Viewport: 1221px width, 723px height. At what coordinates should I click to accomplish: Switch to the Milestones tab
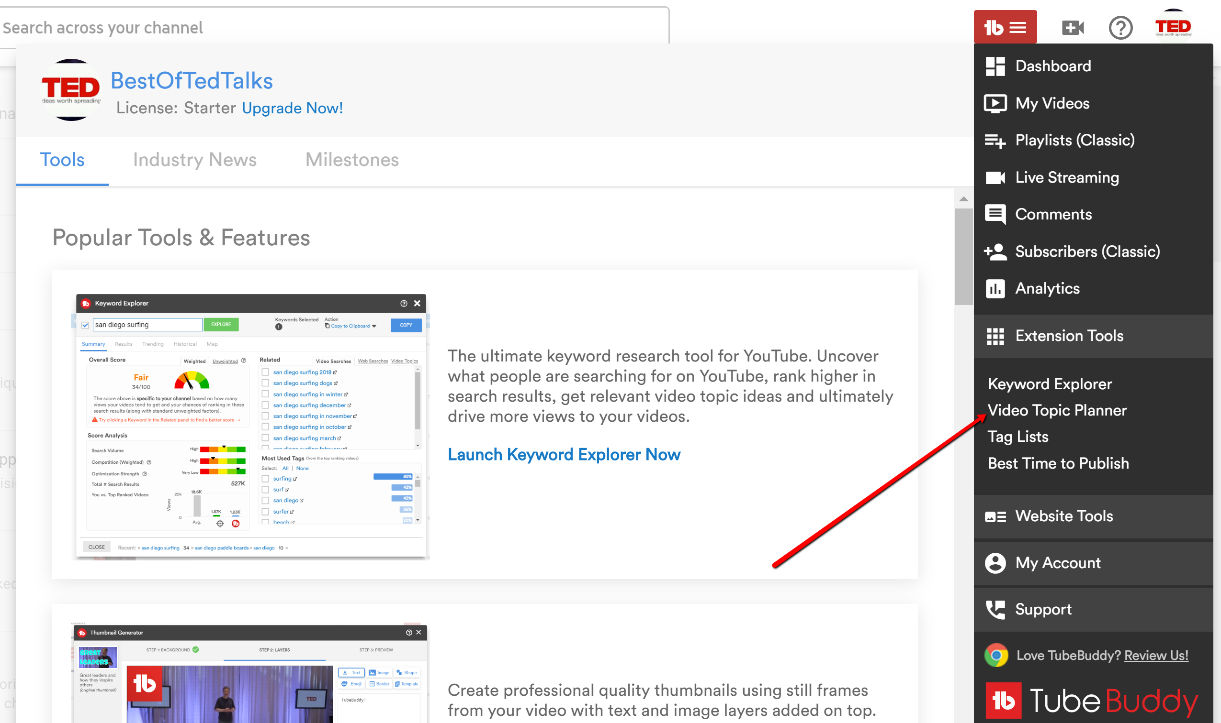[352, 160]
